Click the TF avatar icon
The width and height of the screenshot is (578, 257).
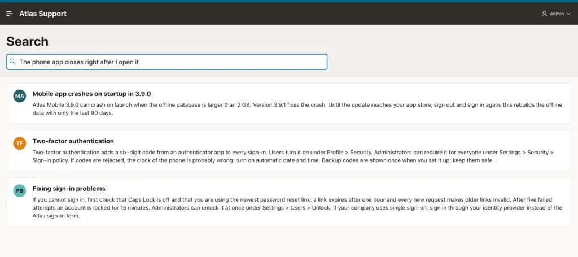[x=20, y=143]
